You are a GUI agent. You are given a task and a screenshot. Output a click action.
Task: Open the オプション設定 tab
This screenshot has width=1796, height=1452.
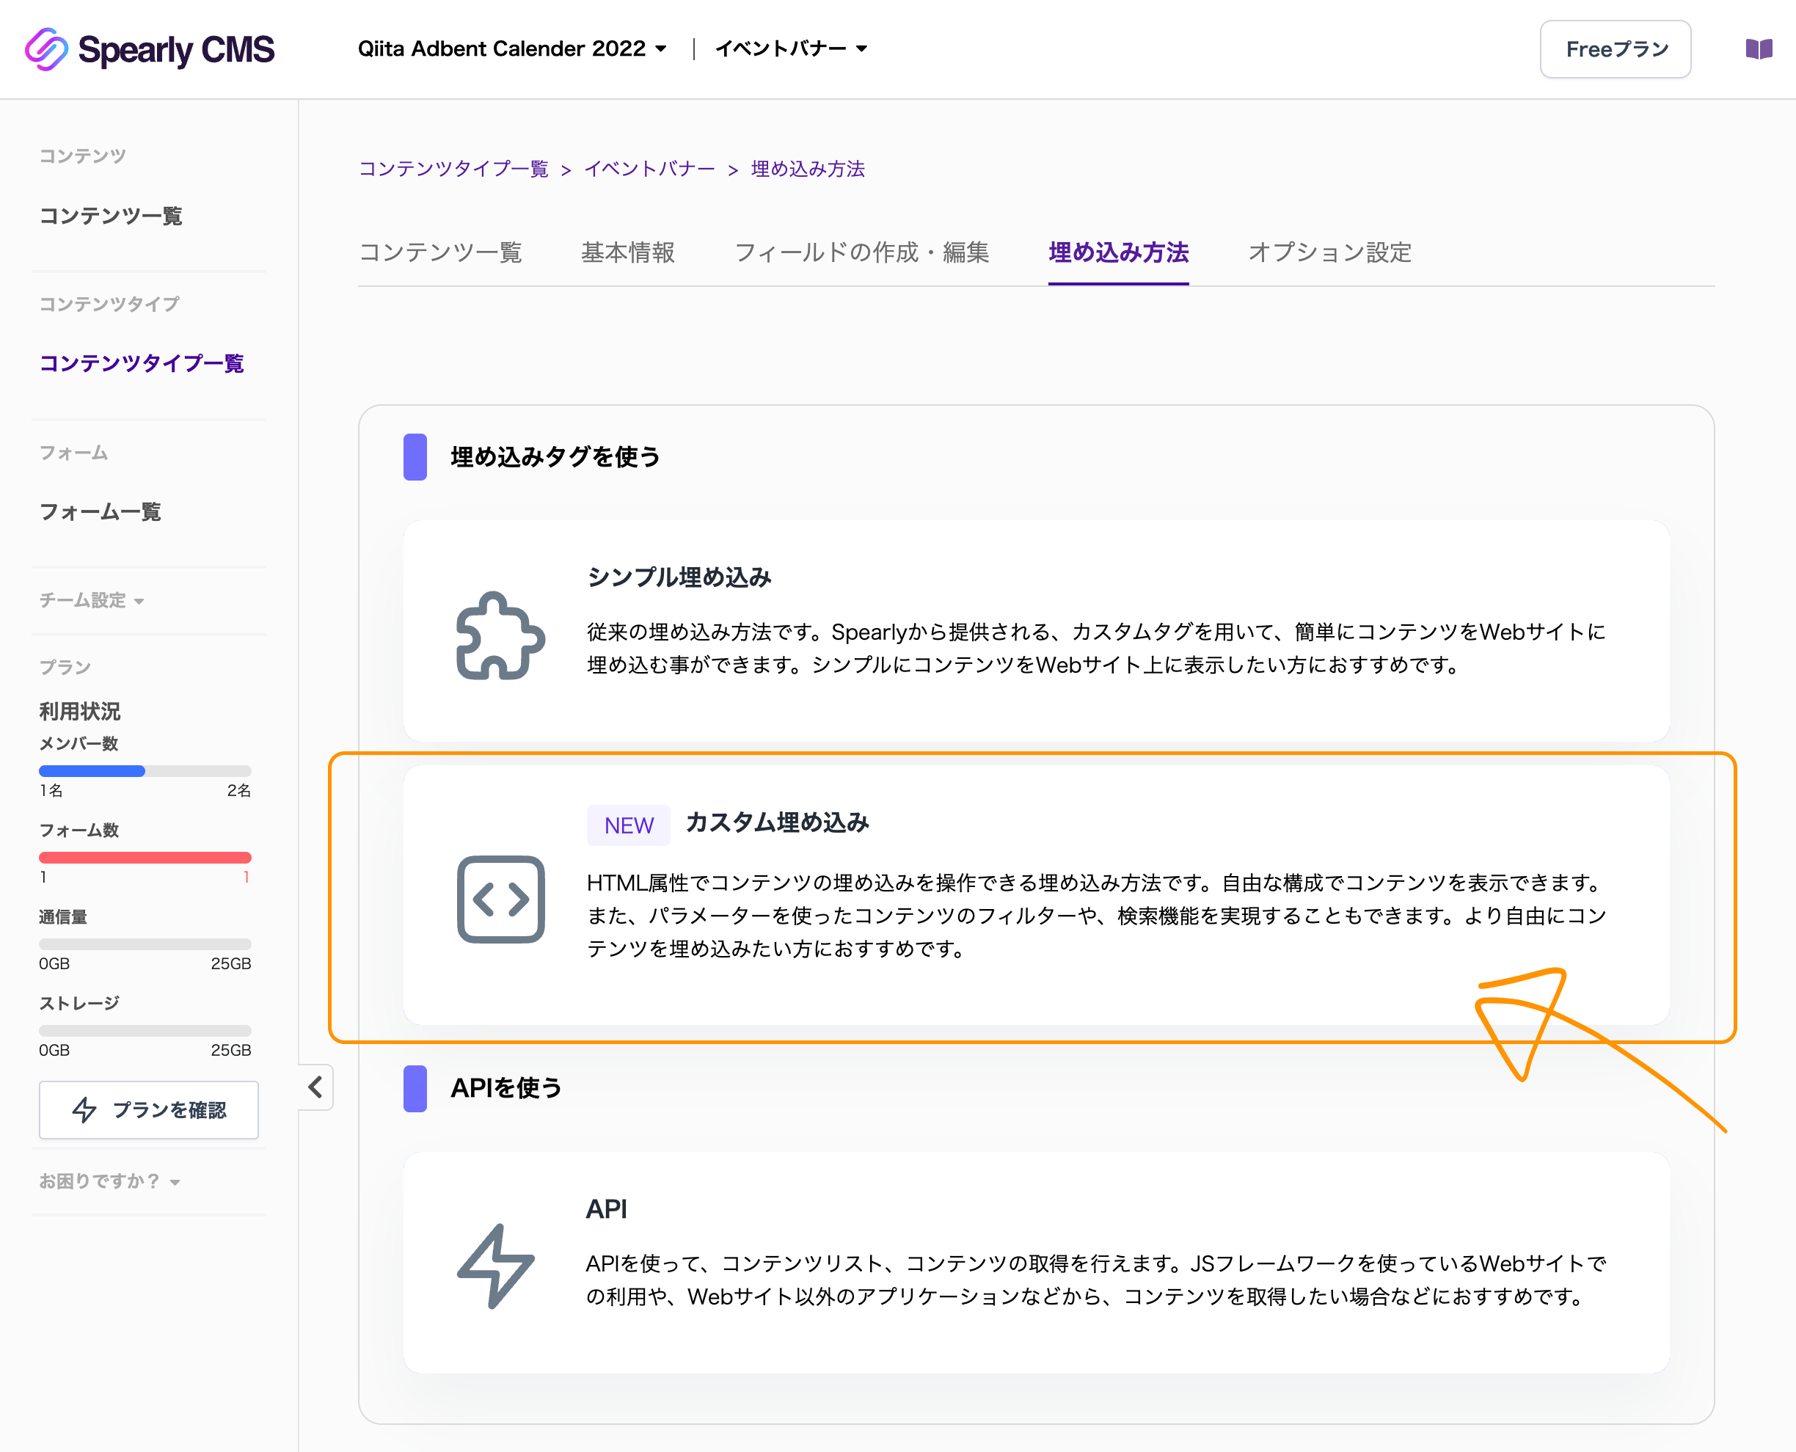[x=1329, y=252]
